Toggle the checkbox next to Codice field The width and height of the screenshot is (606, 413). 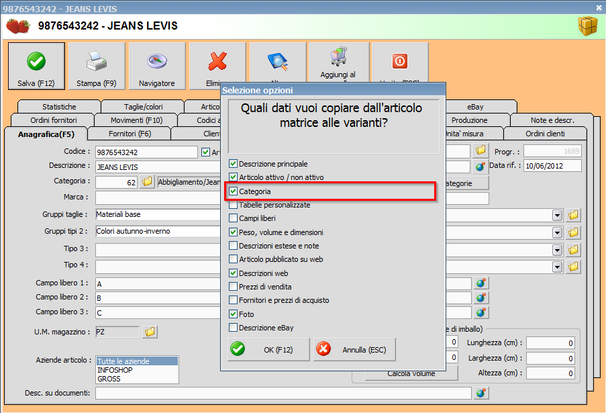click(x=205, y=152)
